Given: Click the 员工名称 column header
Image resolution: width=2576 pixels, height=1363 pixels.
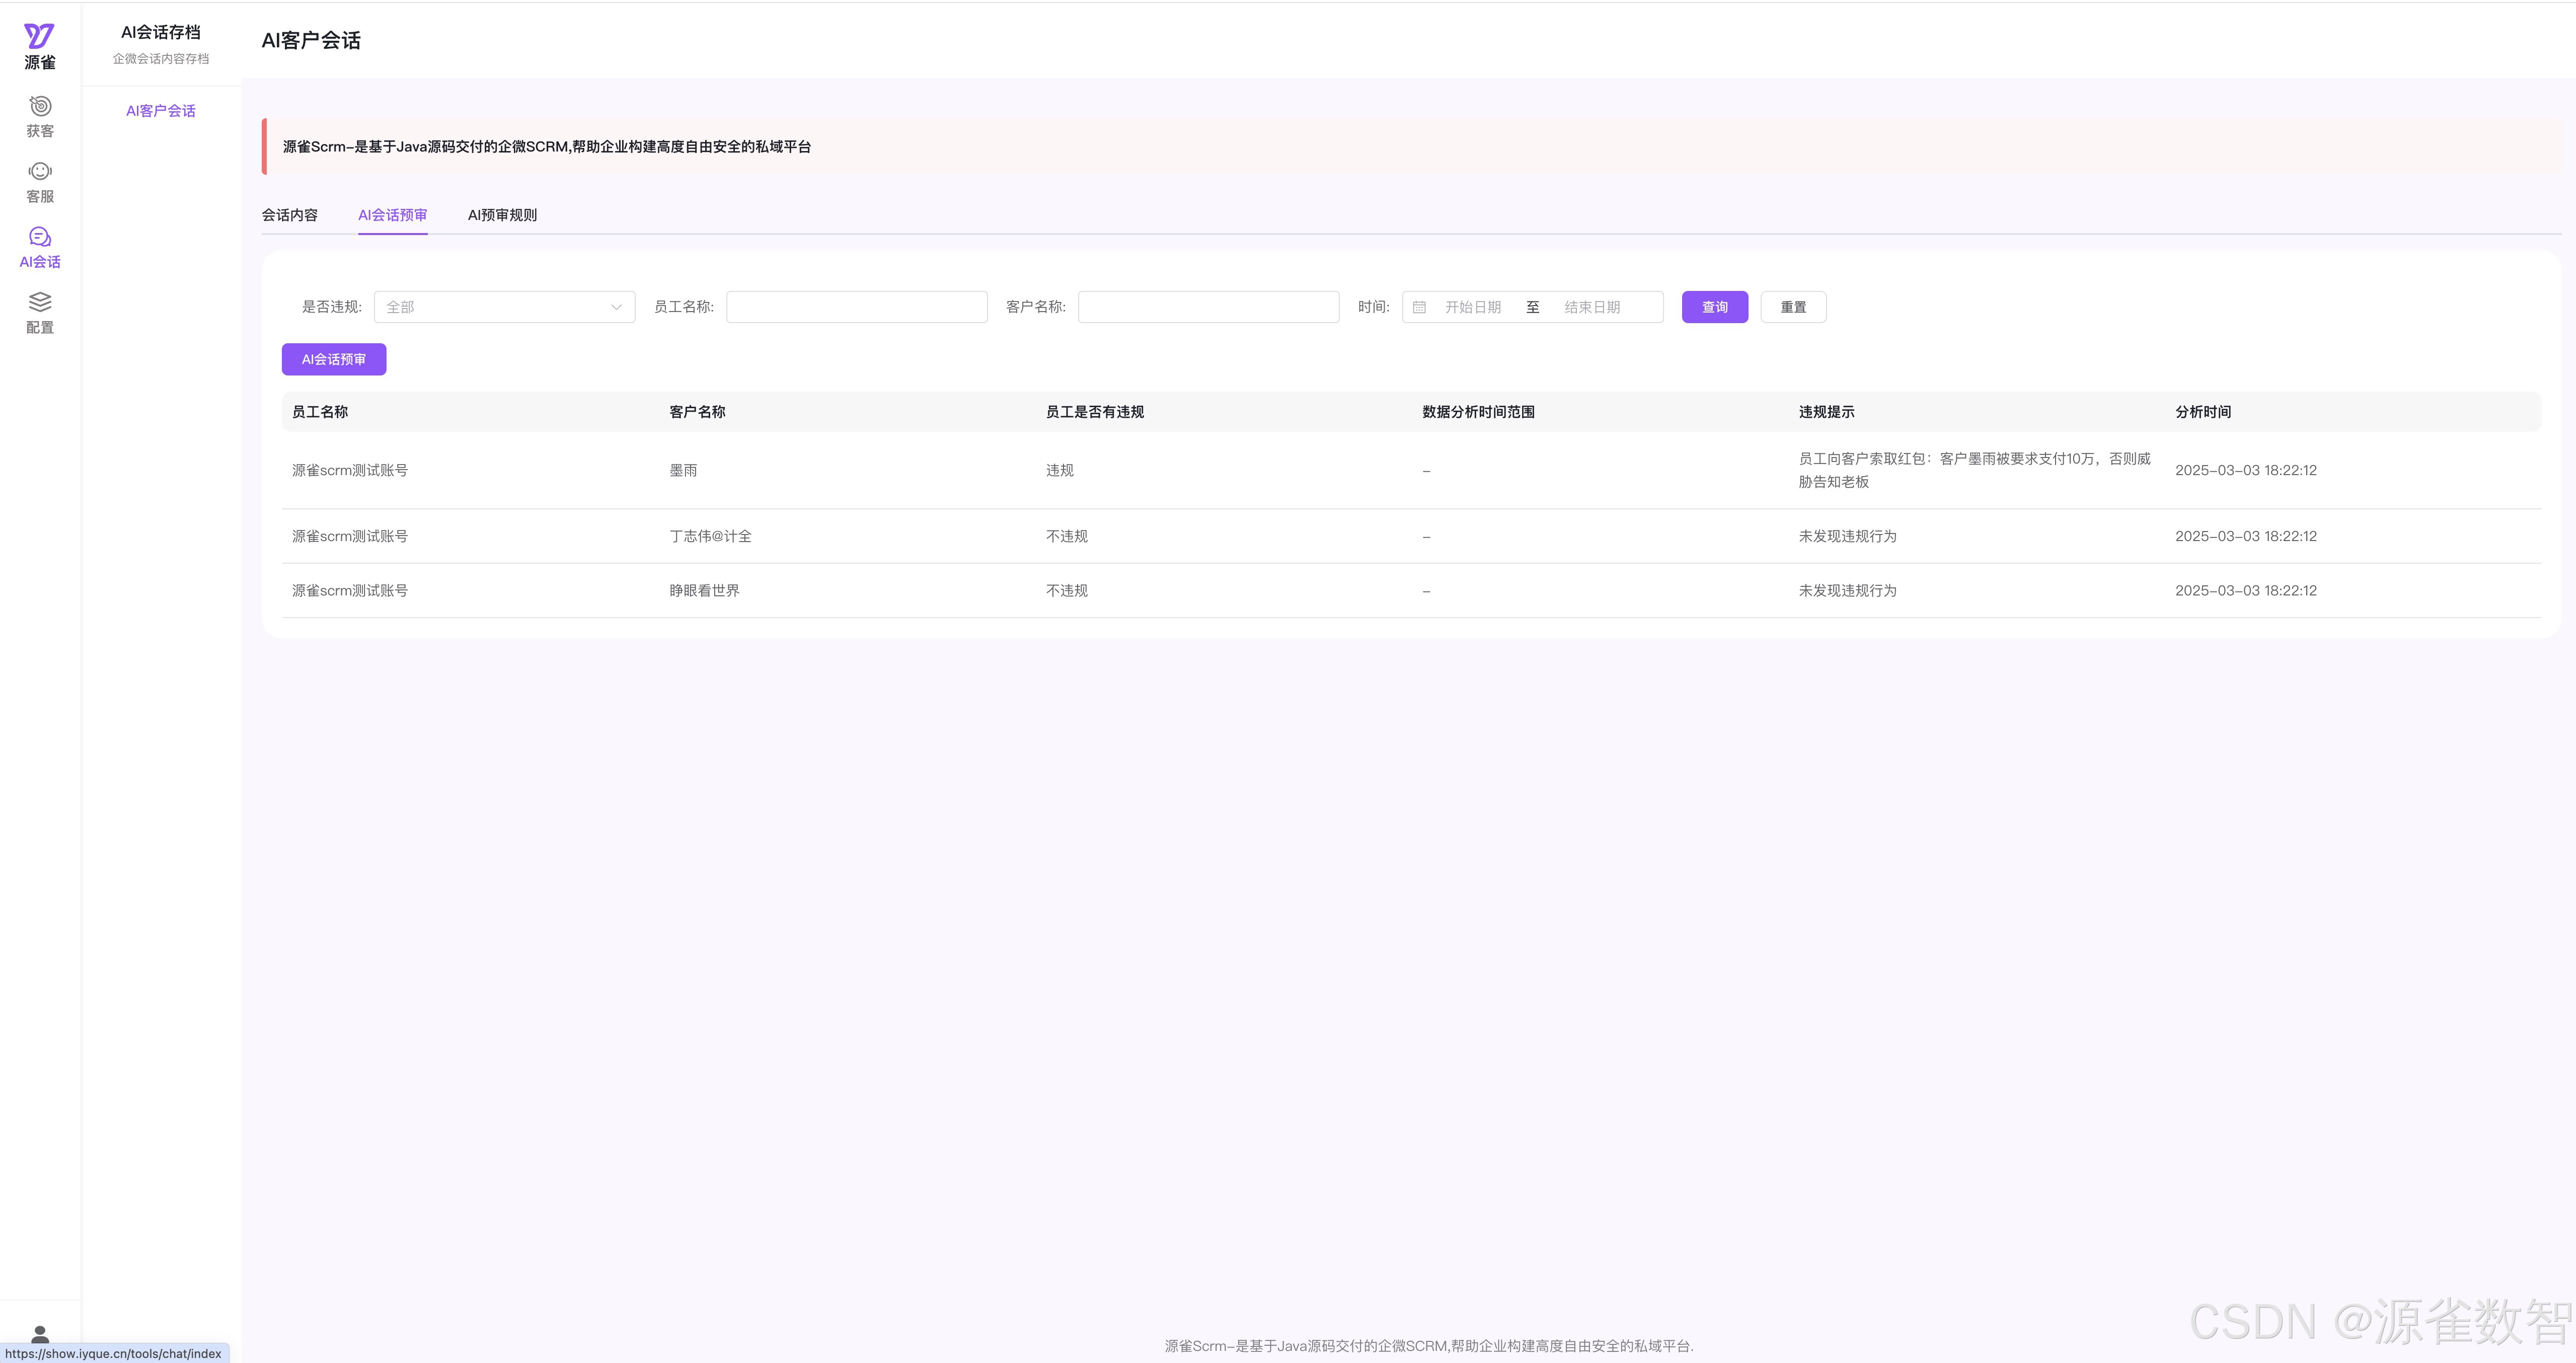Looking at the screenshot, I should point(320,412).
